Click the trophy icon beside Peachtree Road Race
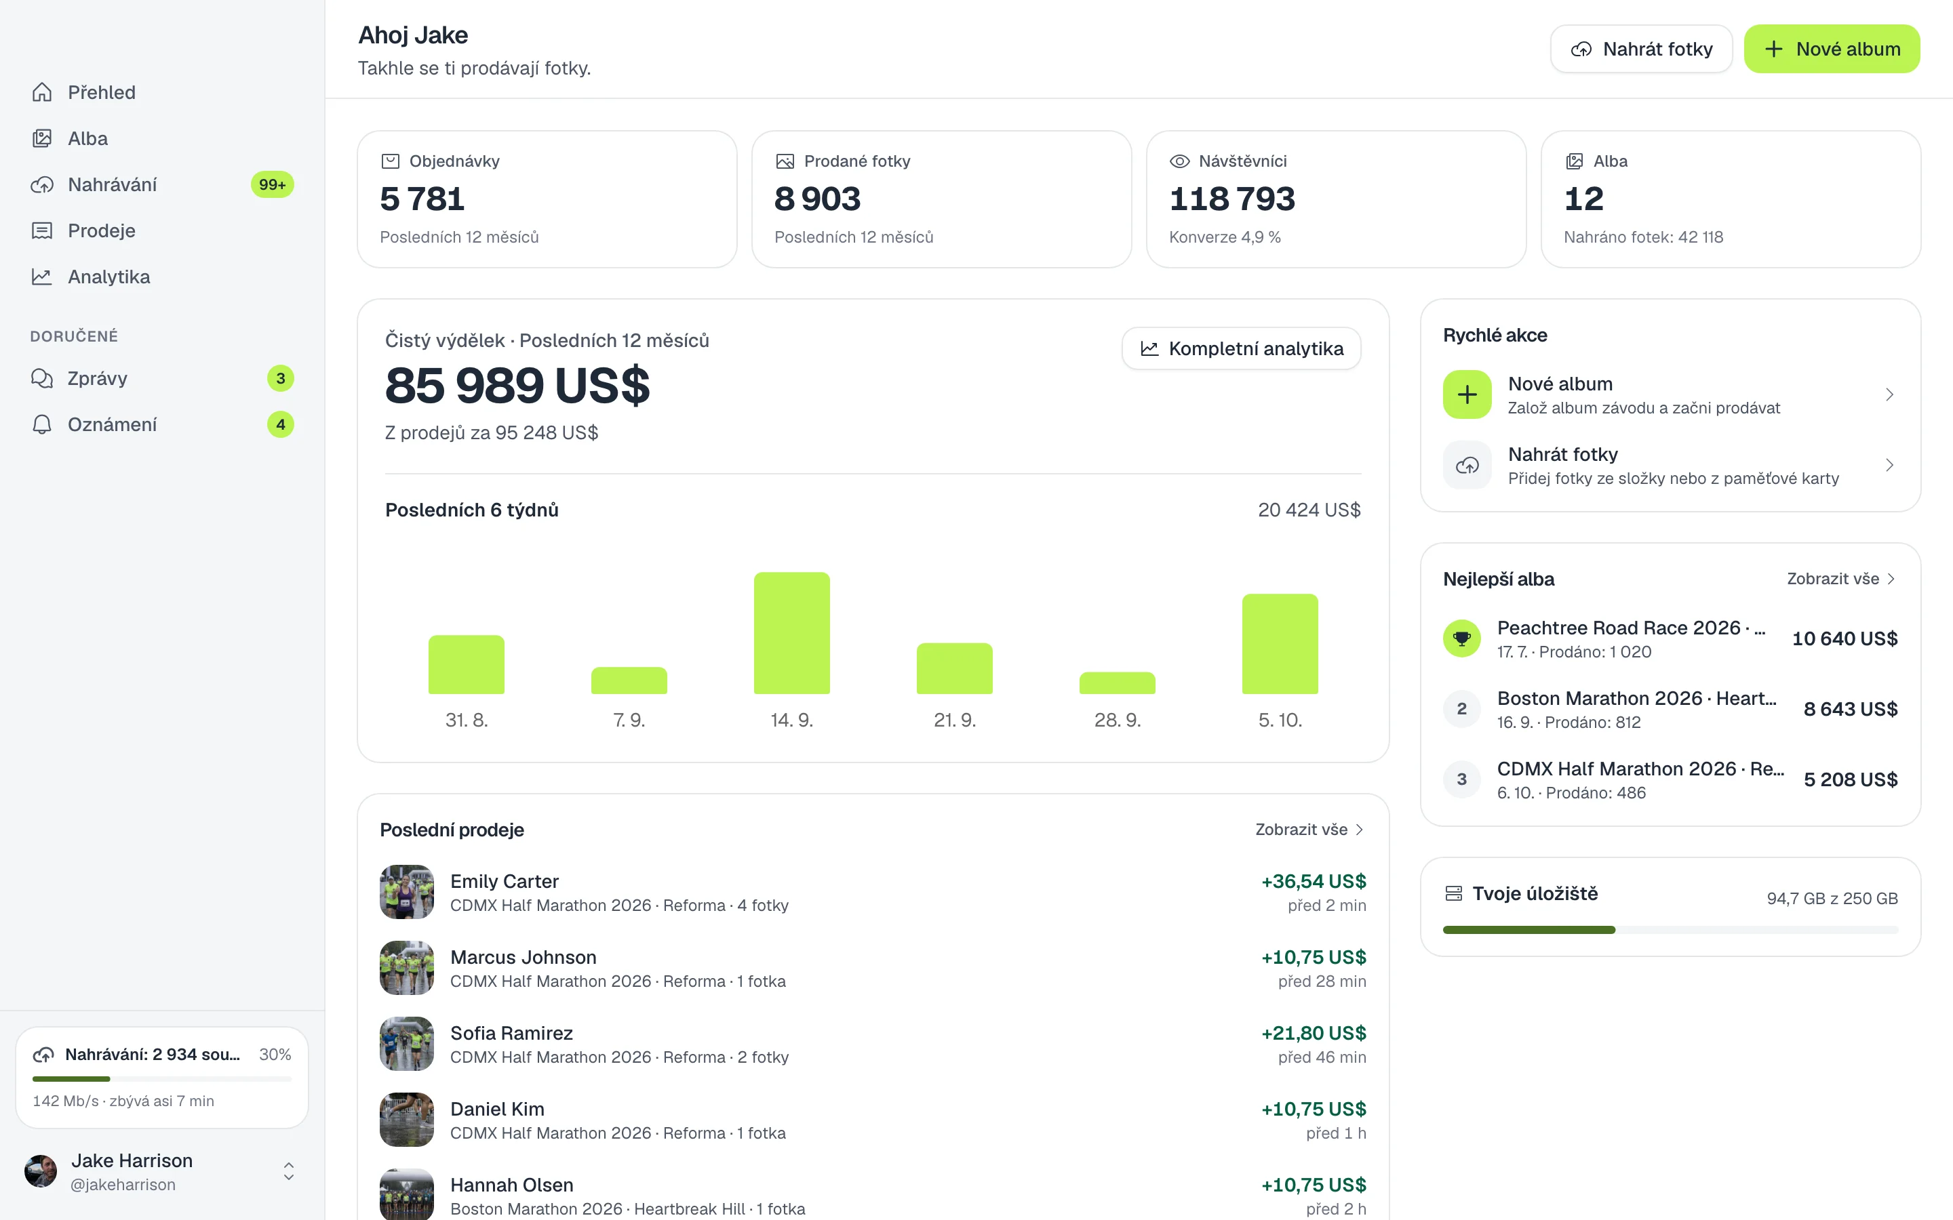The height and width of the screenshot is (1220, 1953). click(x=1461, y=638)
